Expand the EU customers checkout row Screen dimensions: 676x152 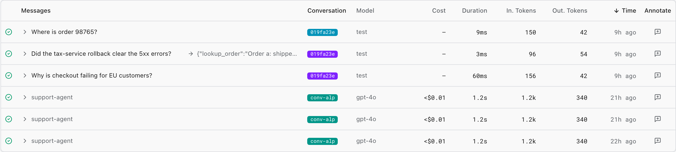pyautogui.click(x=25, y=75)
